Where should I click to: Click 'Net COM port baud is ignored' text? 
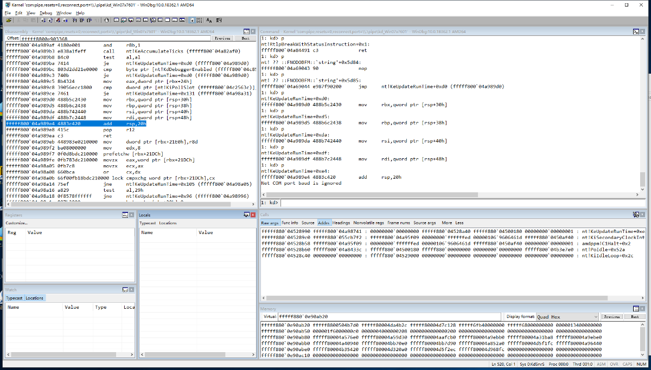[301, 183]
